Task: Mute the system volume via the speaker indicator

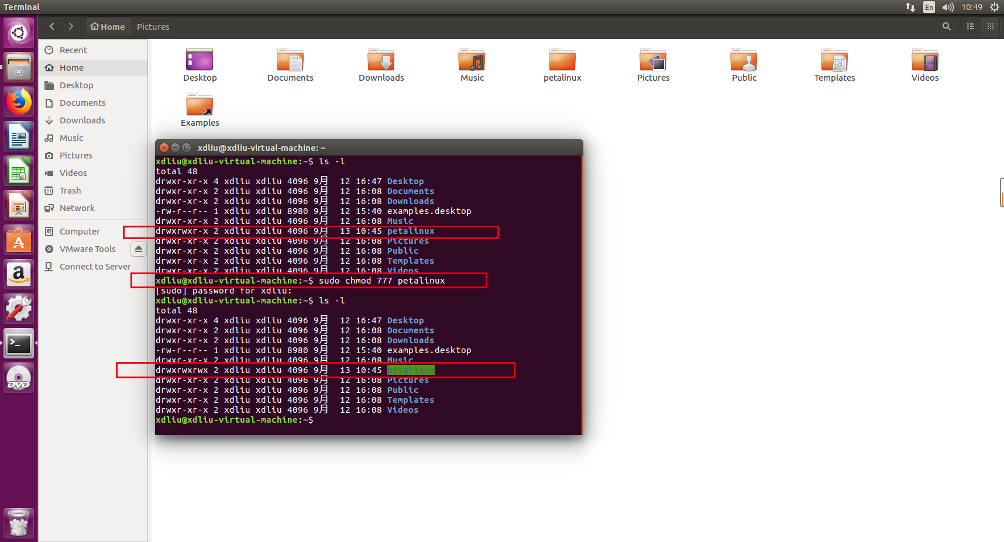Action: (948, 7)
